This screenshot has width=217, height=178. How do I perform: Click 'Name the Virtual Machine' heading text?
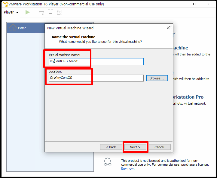(x=74, y=37)
